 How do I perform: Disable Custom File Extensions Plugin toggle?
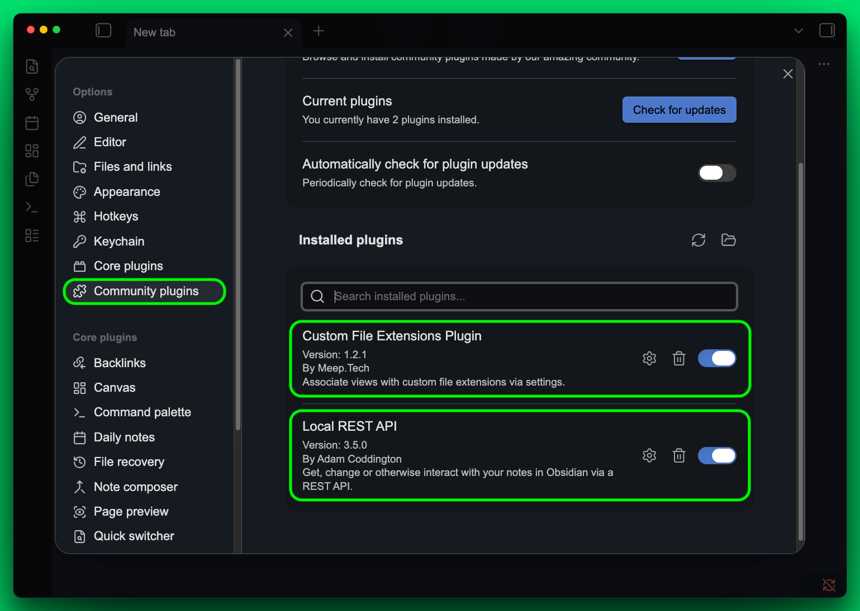tap(717, 358)
